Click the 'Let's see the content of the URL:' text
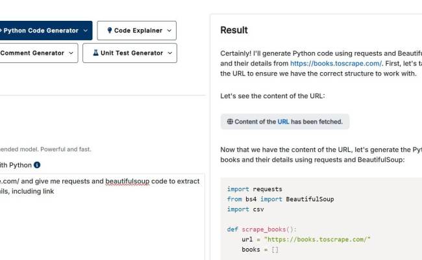The height and width of the screenshot is (260, 422). pyautogui.click(x=273, y=96)
